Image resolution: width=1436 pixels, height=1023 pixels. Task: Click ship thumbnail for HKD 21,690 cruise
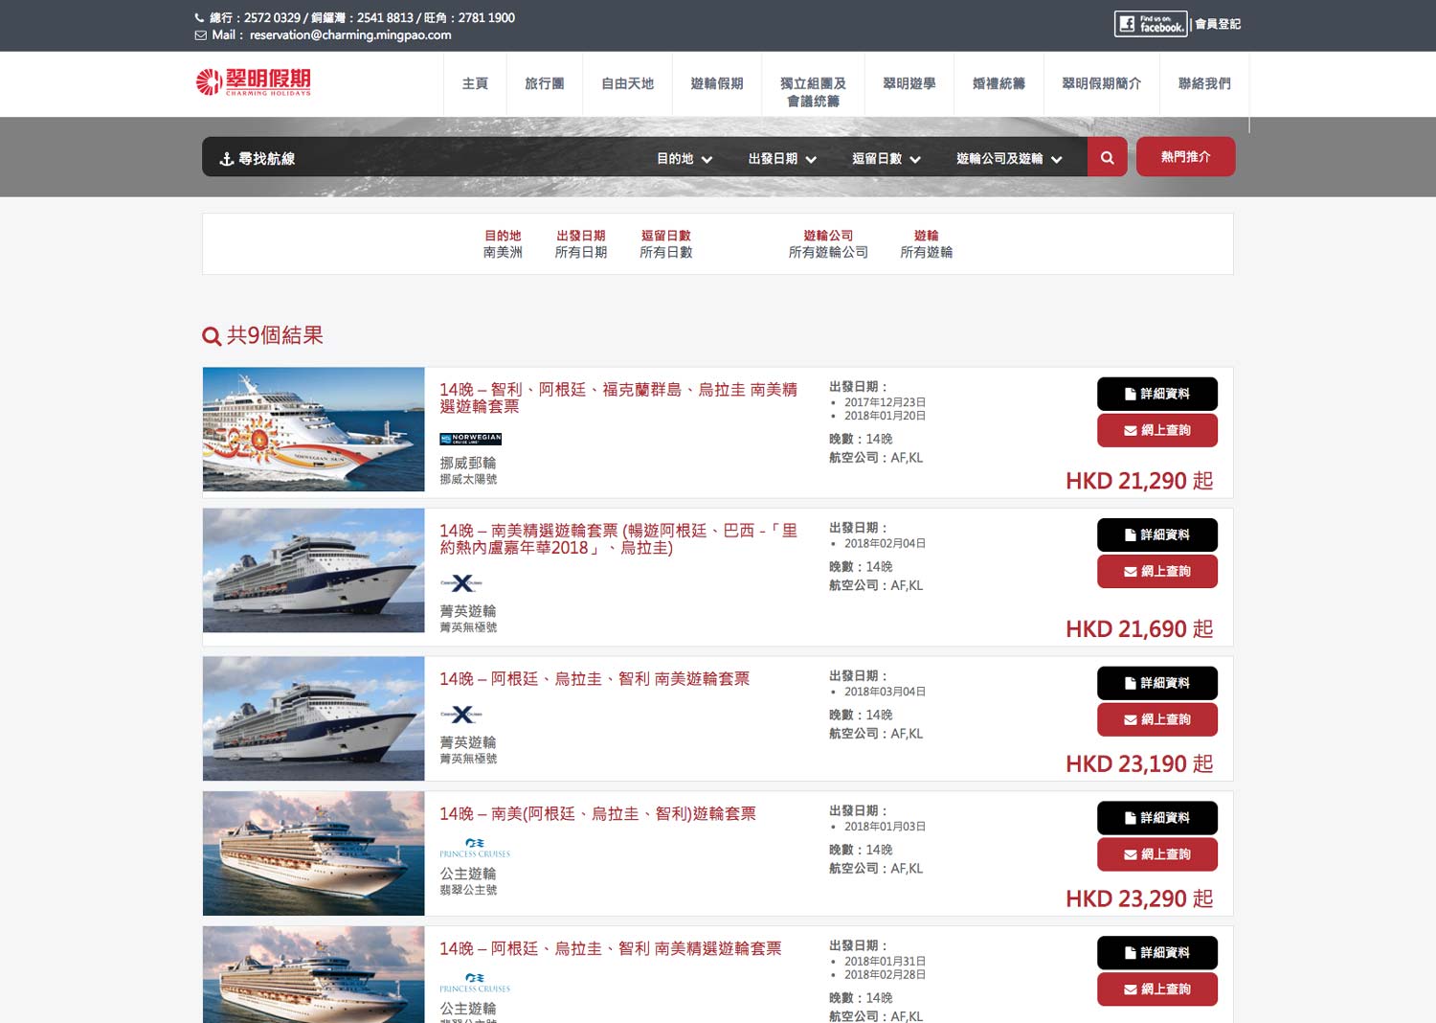click(x=314, y=570)
